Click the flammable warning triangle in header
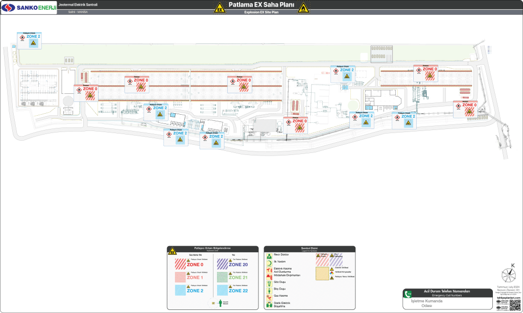 (x=303, y=8)
